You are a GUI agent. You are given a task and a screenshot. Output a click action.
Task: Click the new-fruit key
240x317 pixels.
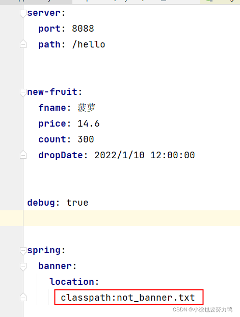[x=52, y=92]
